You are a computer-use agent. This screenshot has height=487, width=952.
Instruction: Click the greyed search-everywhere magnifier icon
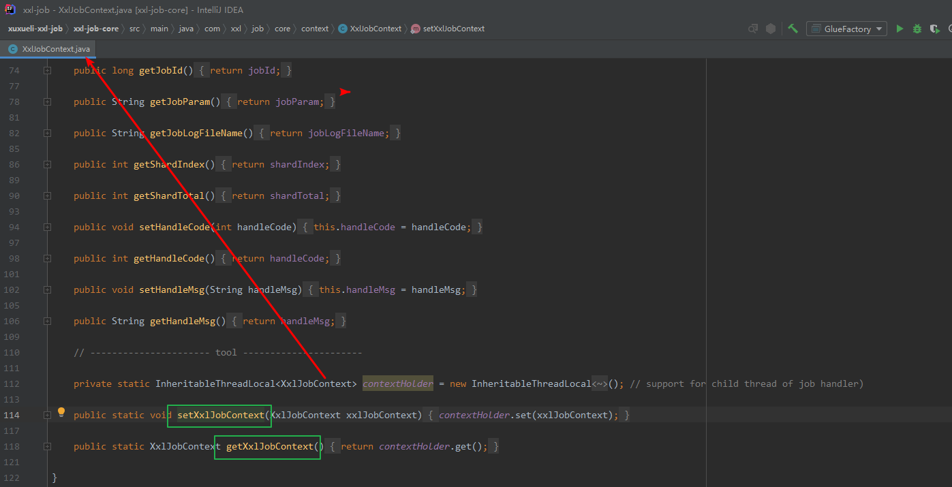pyautogui.click(x=753, y=29)
